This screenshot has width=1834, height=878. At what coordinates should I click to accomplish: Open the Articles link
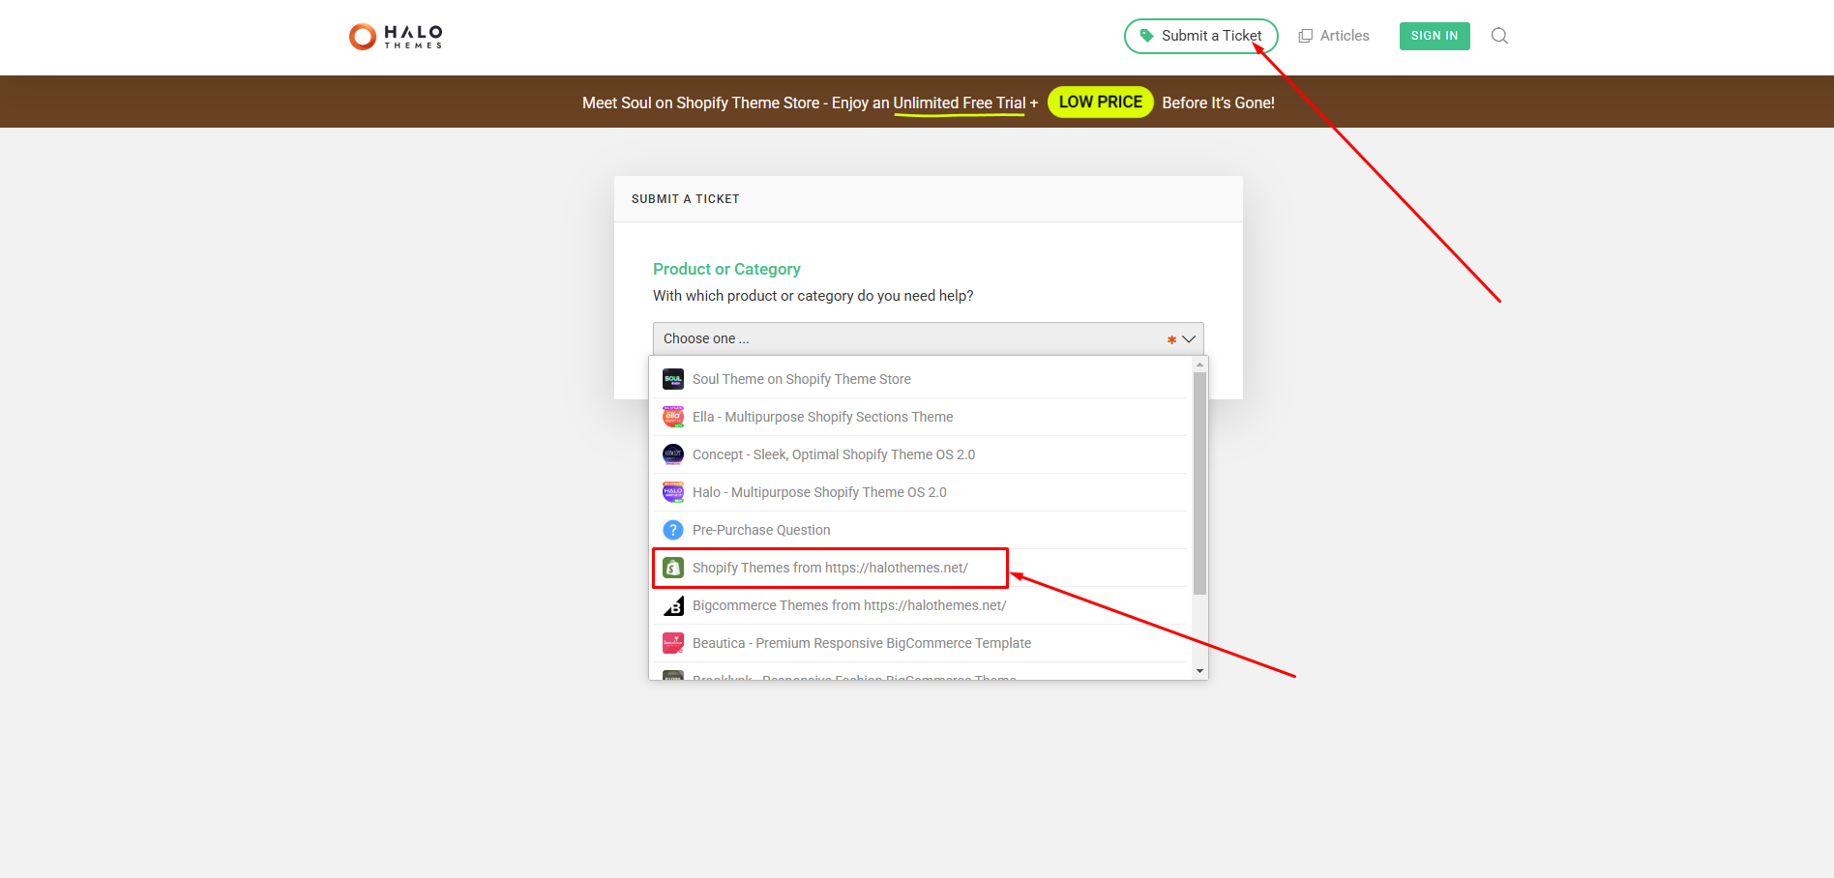(1334, 36)
